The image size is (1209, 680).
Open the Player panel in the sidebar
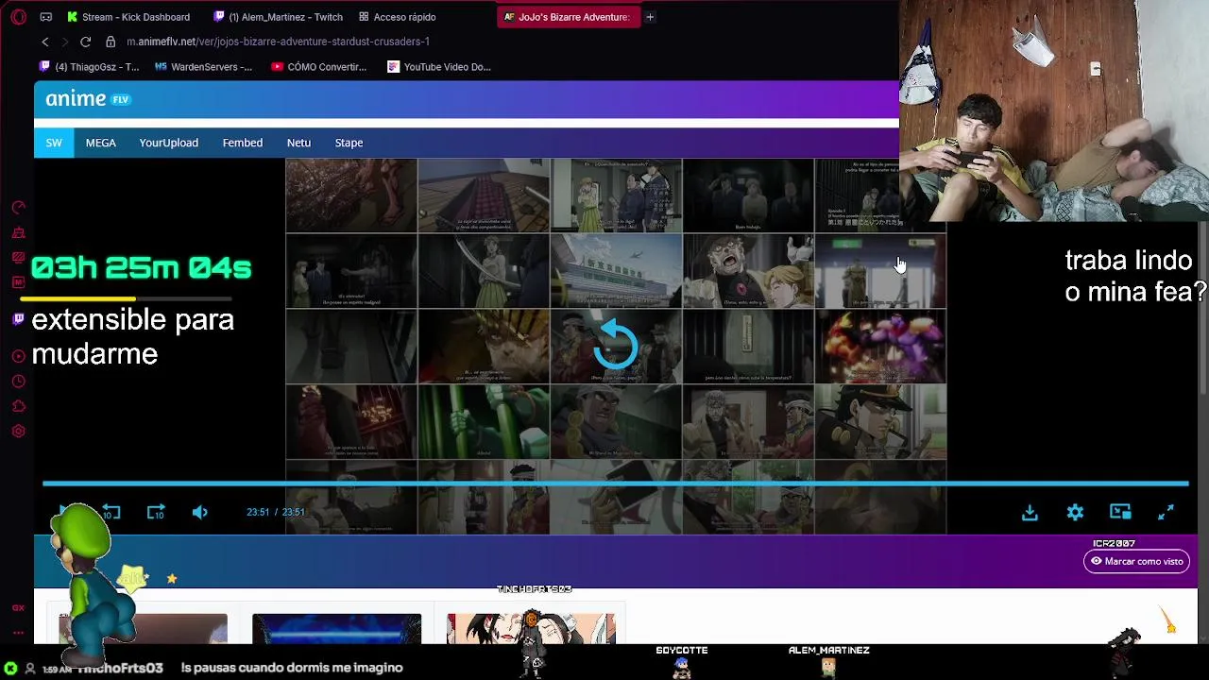(18, 356)
